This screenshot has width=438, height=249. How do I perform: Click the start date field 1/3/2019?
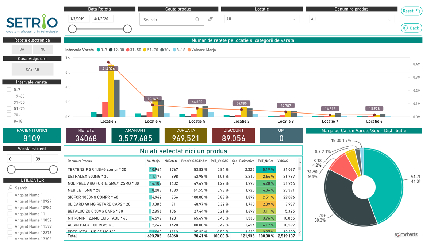pos(78,19)
